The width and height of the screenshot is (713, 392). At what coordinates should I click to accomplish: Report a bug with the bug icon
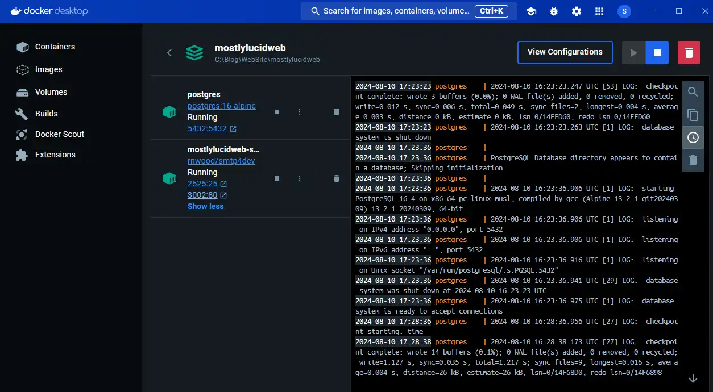click(x=553, y=11)
